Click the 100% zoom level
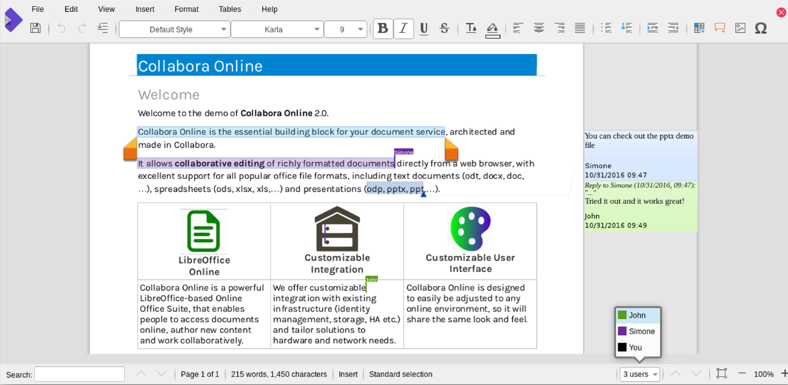The image size is (788, 385). pyautogui.click(x=764, y=374)
